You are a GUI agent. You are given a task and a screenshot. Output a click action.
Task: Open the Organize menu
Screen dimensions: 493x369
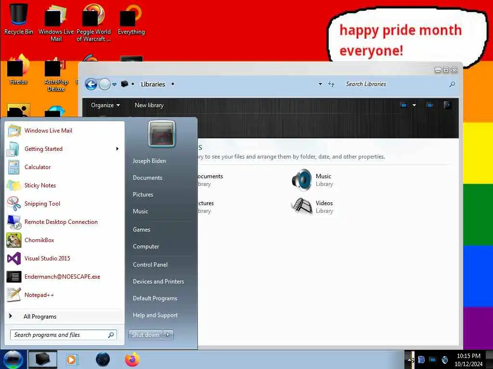coord(105,105)
